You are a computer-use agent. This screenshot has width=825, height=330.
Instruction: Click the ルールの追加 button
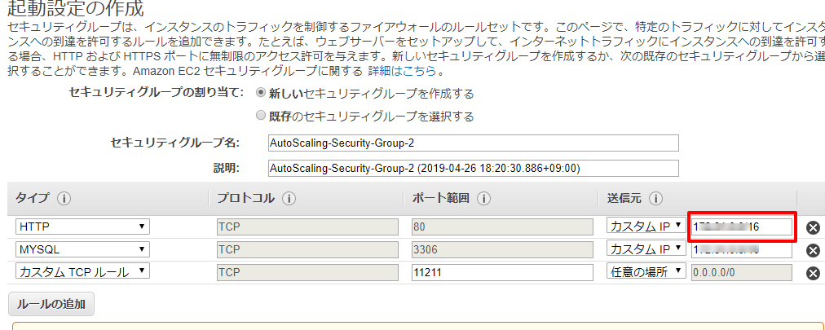pyautogui.click(x=51, y=304)
